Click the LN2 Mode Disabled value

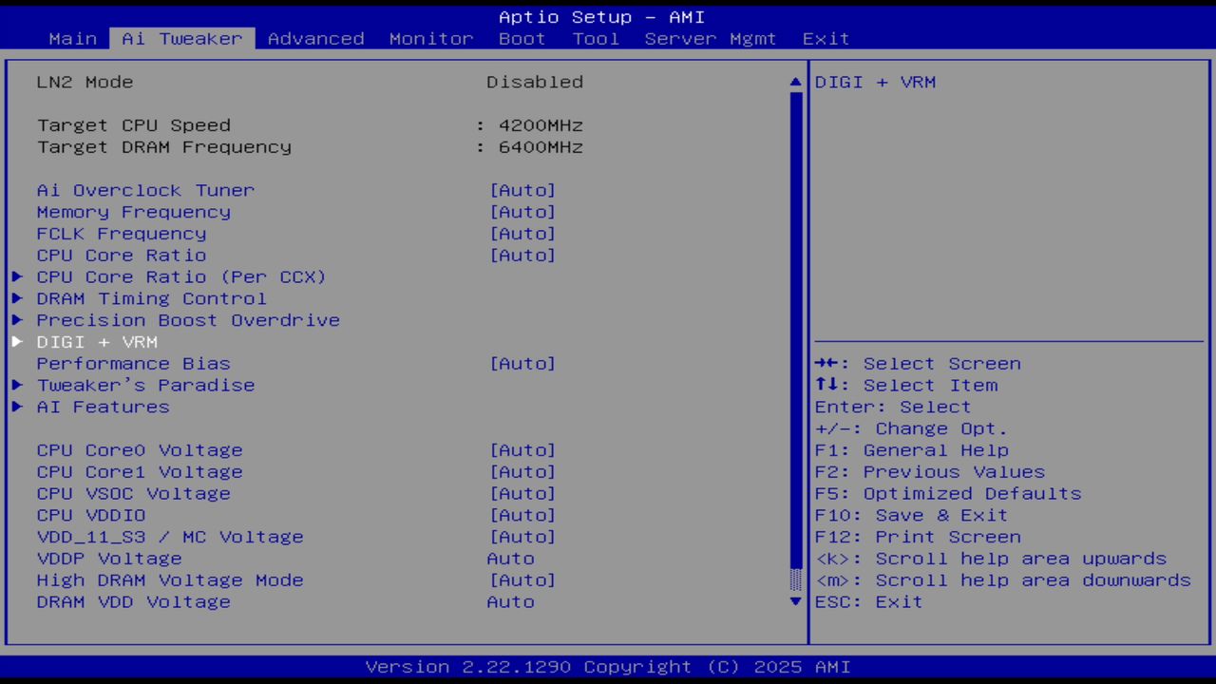(x=535, y=83)
